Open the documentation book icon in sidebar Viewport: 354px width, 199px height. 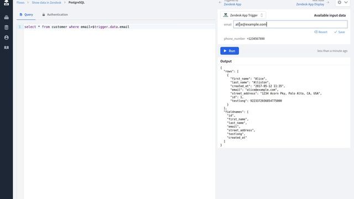[x=6, y=48]
